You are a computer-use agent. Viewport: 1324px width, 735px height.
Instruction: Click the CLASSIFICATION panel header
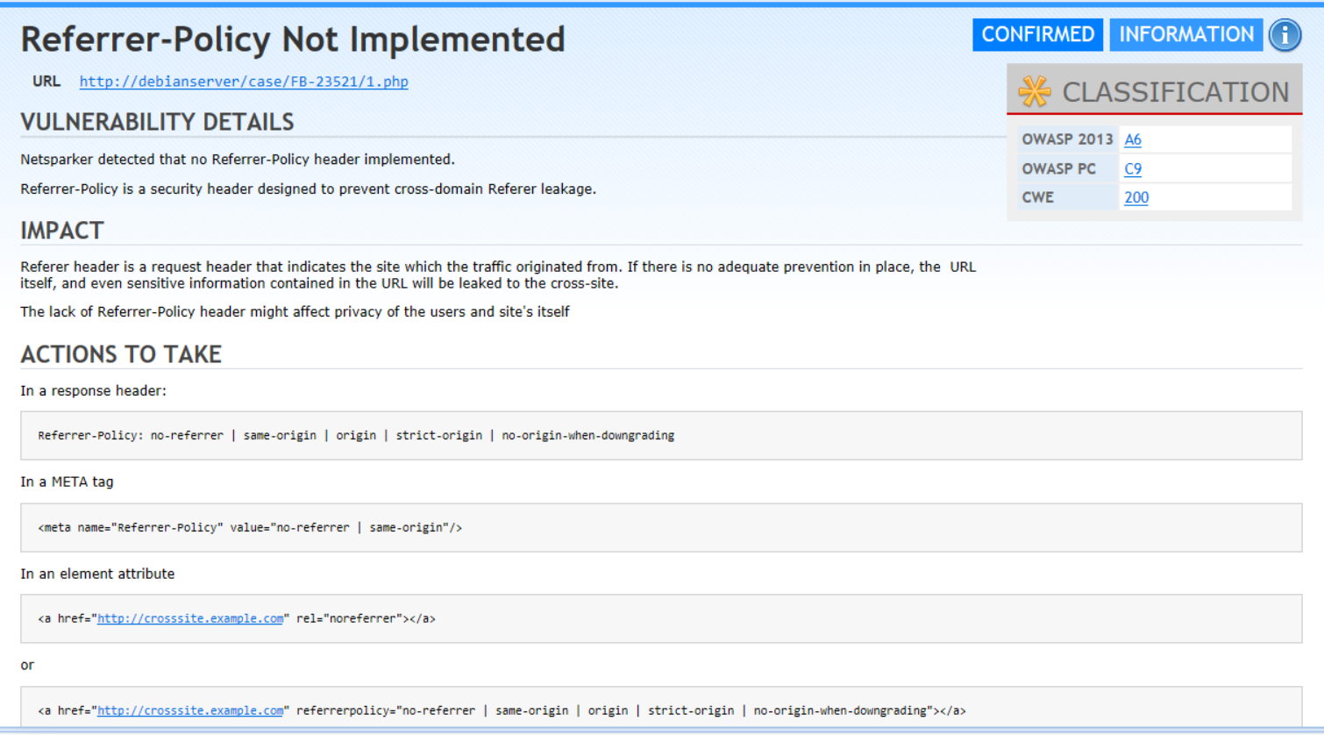[x=1174, y=90]
